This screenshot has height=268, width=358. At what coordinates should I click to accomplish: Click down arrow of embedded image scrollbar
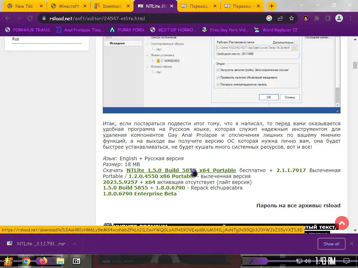pyautogui.click(x=337, y=105)
